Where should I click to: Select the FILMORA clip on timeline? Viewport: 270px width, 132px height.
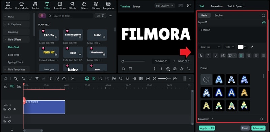point(44,107)
